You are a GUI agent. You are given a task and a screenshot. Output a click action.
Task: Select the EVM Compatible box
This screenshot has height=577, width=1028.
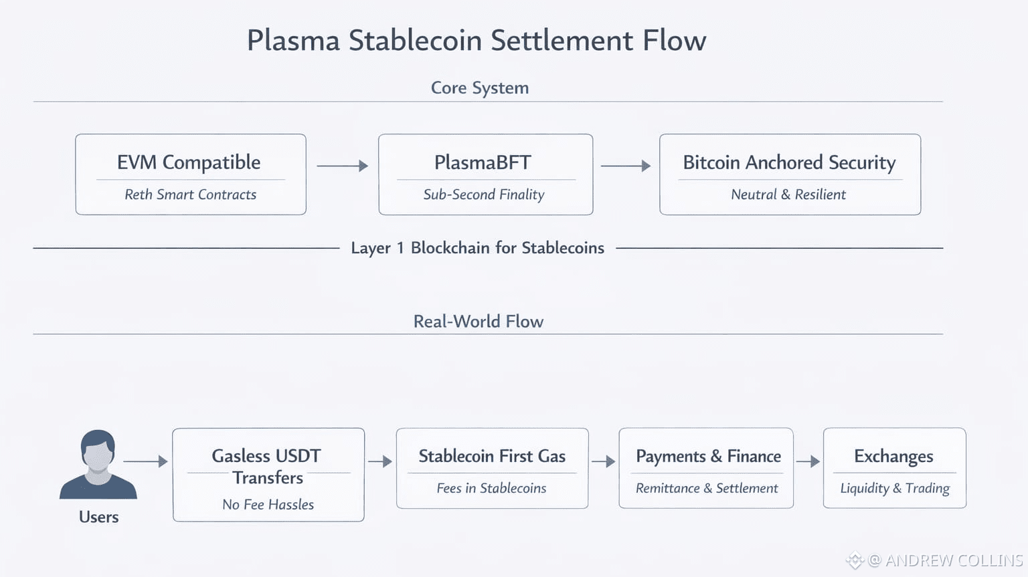point(191,175)
